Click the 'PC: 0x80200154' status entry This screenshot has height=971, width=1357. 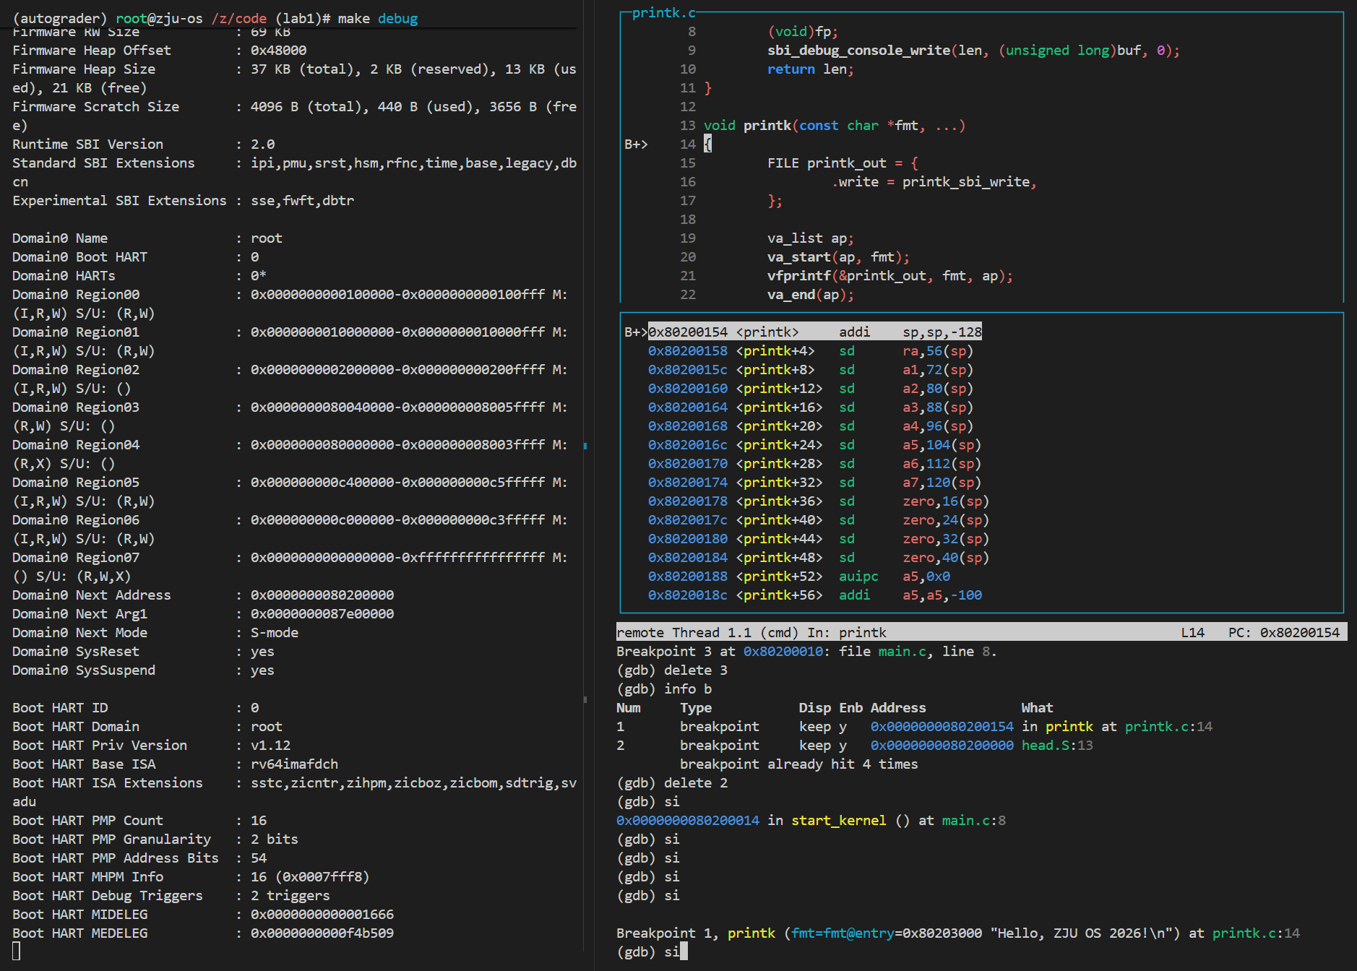[x=1284, y=633]
